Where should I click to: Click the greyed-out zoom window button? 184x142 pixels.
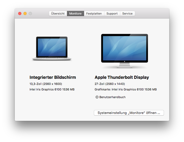pos(30,13)
